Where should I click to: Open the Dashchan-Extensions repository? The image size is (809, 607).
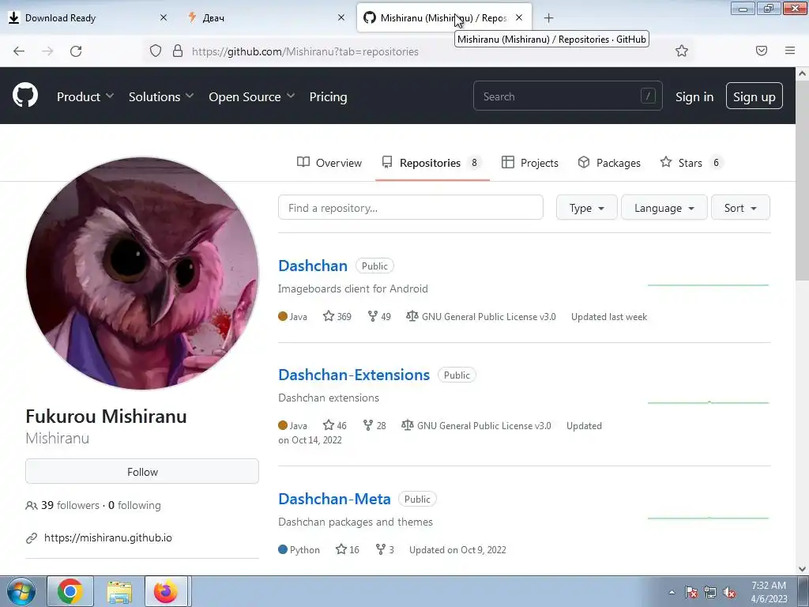pos(354,375)
